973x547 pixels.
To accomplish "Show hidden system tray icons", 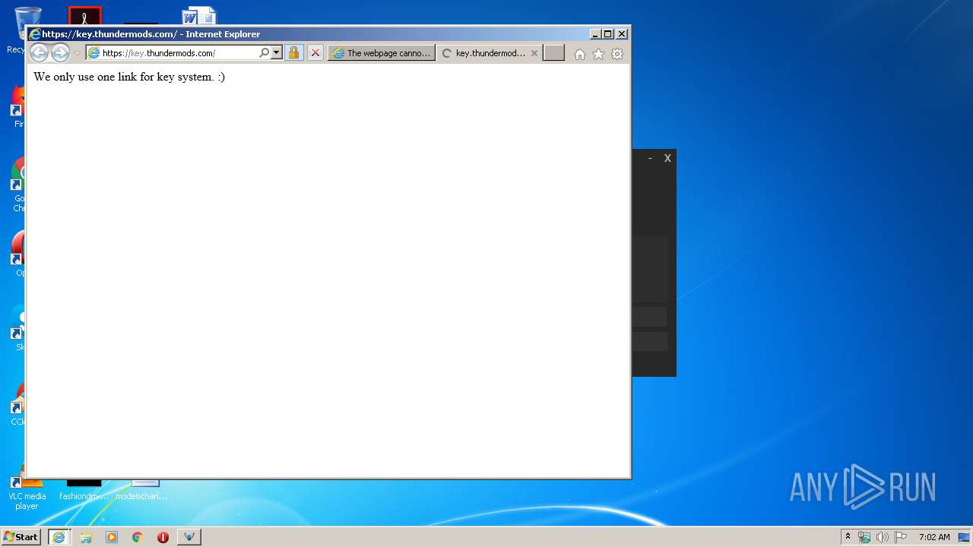I will pos(848,537).
